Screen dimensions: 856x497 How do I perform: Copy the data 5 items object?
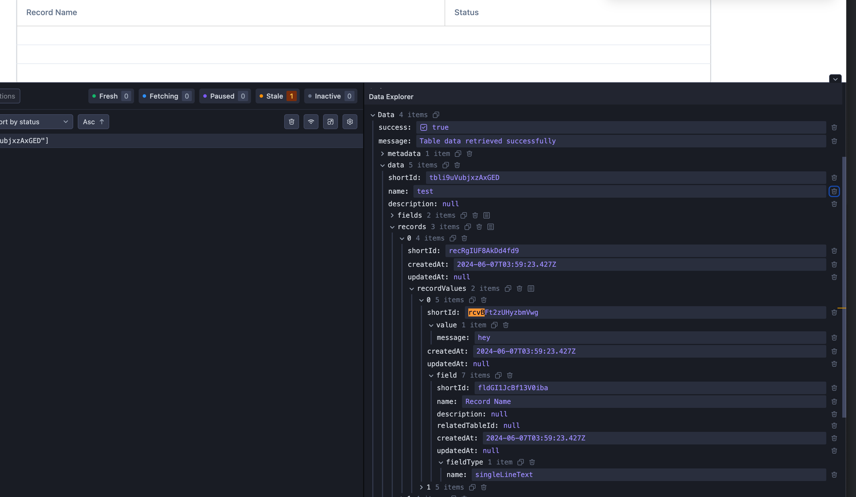click(446, 165)
